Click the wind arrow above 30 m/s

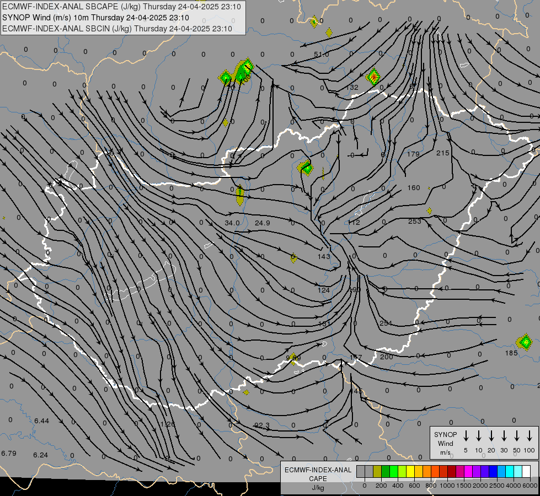504,436
